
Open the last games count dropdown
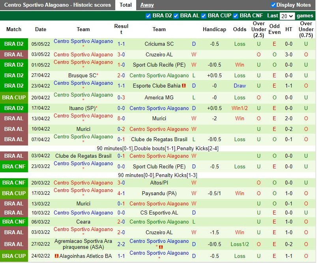pyautogui.click(x=287, y=16)
